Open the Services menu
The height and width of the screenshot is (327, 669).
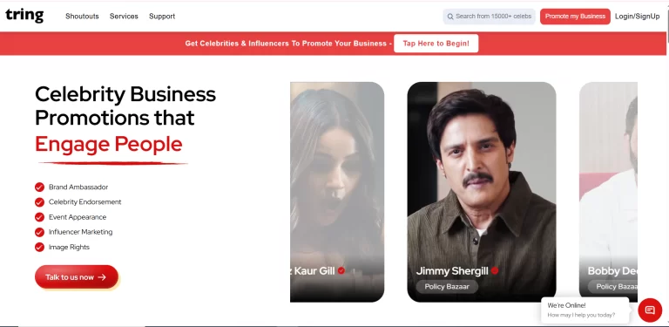pos(124,17)
